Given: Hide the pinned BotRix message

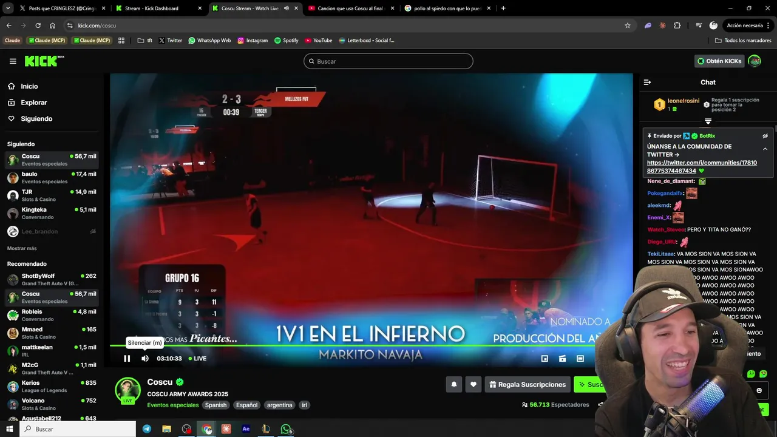Looking at the screenshot, I should pyautogui.click(x=765, y=136).
